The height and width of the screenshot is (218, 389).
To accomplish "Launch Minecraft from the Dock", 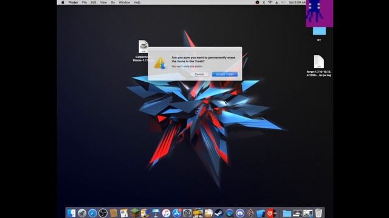I will 135,213.
